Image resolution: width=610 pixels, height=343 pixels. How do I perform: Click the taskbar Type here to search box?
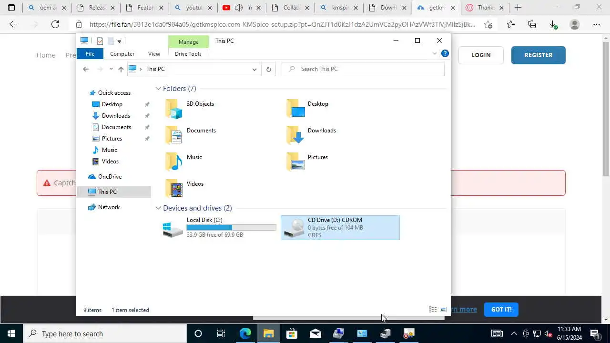click(105, 333)
